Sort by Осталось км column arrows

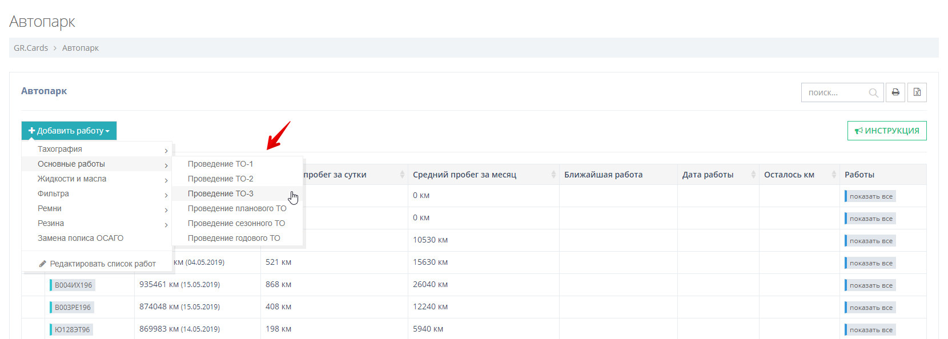[x=833, y=175]
